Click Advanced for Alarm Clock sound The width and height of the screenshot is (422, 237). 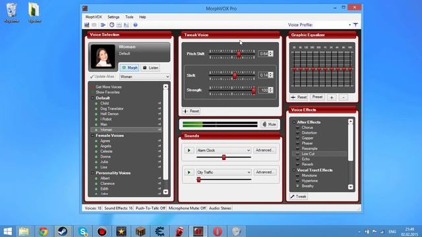264,150
